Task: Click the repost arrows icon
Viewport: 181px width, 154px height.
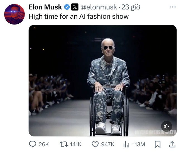Action: (x=63, y=144)
